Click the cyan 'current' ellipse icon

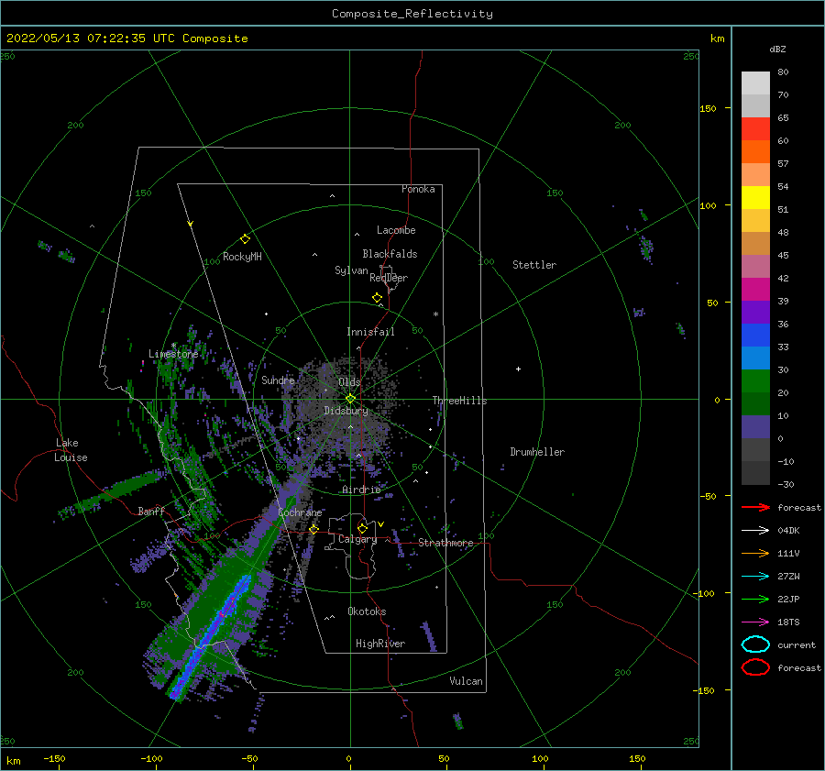pyautogui.click(x=755, y=644)
